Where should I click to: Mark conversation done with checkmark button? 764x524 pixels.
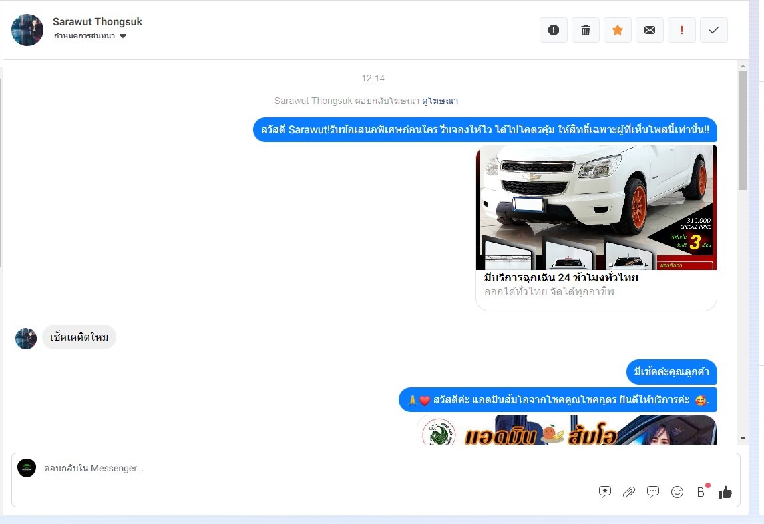point(714,30)
